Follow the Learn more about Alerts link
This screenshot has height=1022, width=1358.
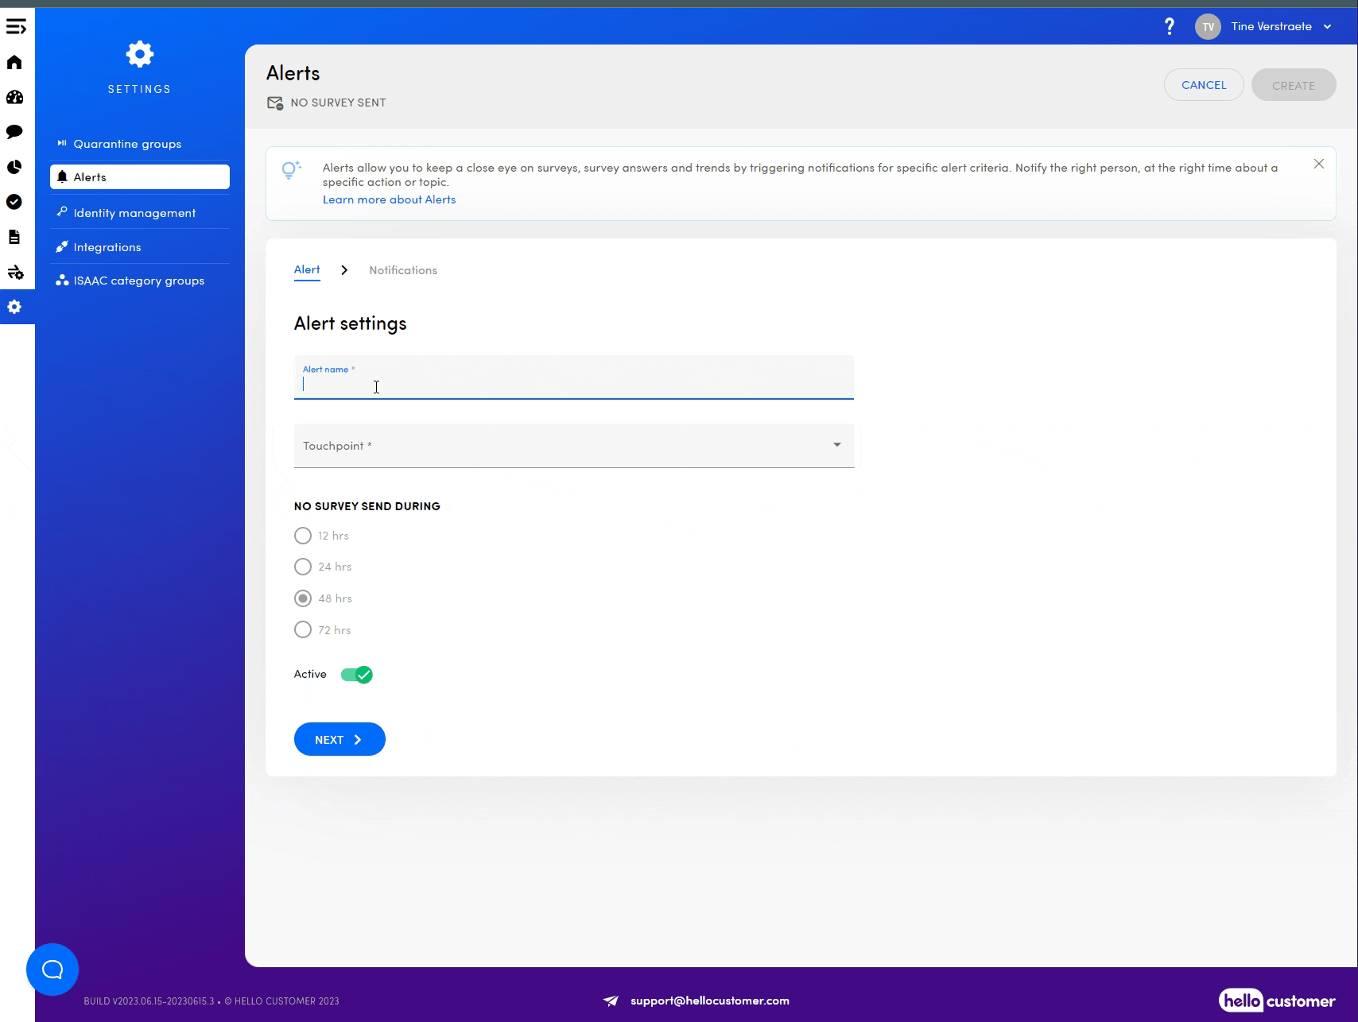click(389, 199)
